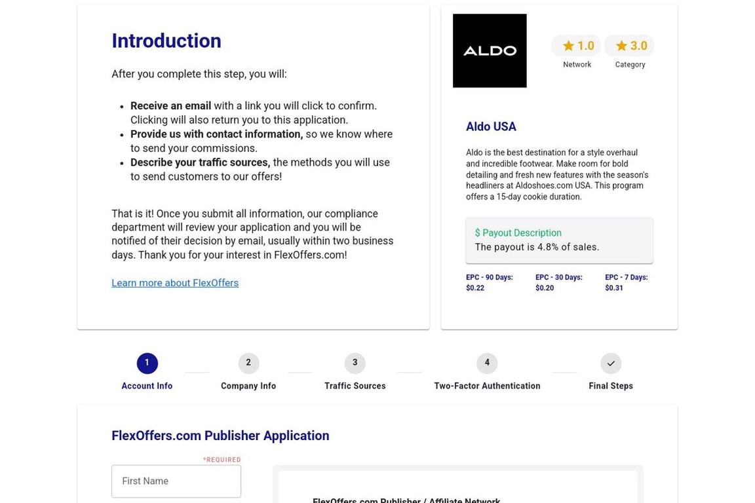This screenshot has height=503, width=755.
Task: Click 'Describe your traffic sources' bullet
Action: [x=201, y=162]
